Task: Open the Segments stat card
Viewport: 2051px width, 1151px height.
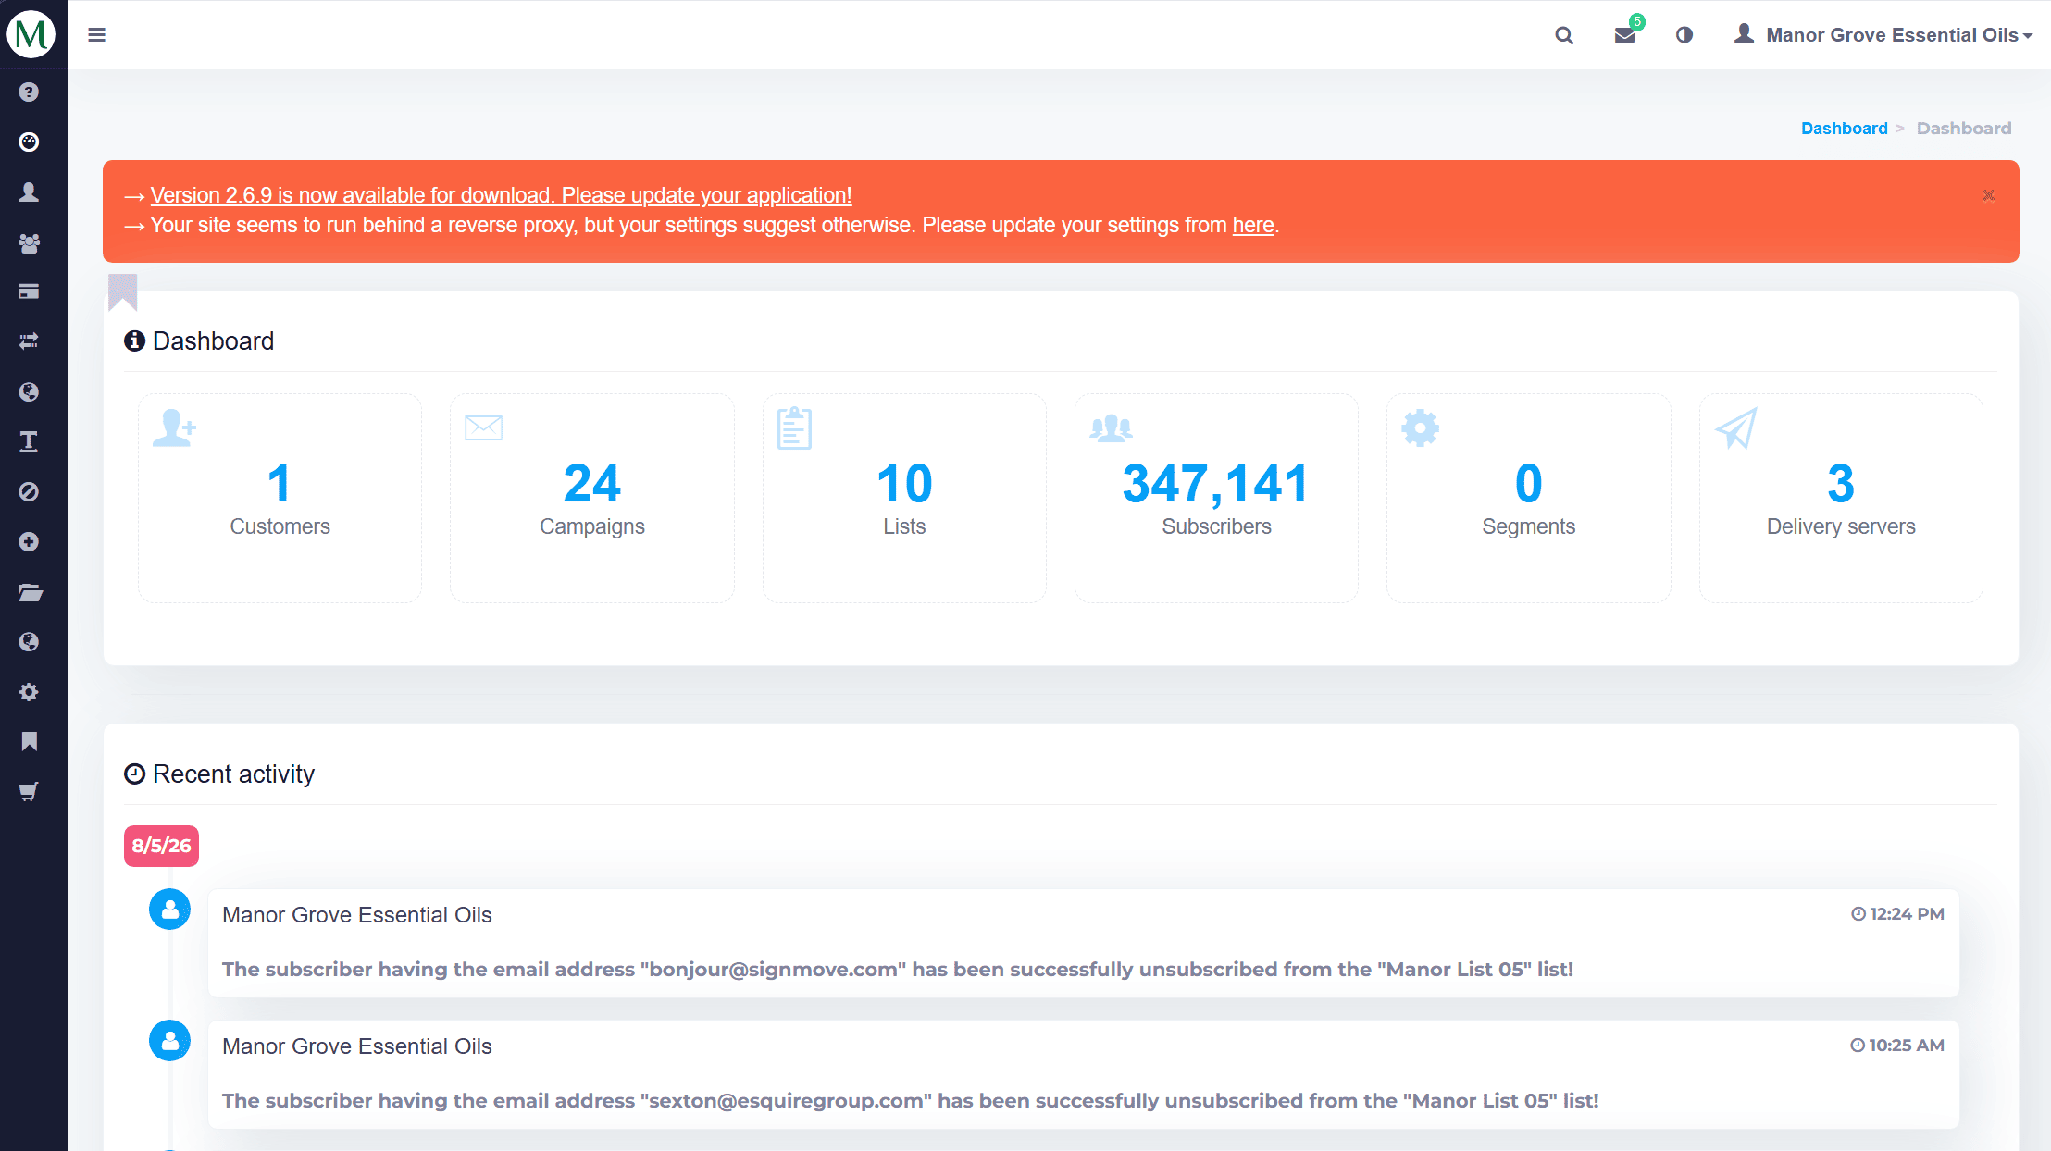Action: pyautogui.click(x=1529, y=498)
